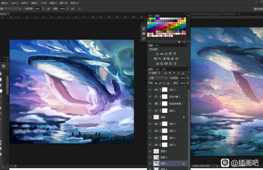Screen dimensions: 263x170
Task: Open the top collapsed panel icon beside swatches
Action: 144,29
